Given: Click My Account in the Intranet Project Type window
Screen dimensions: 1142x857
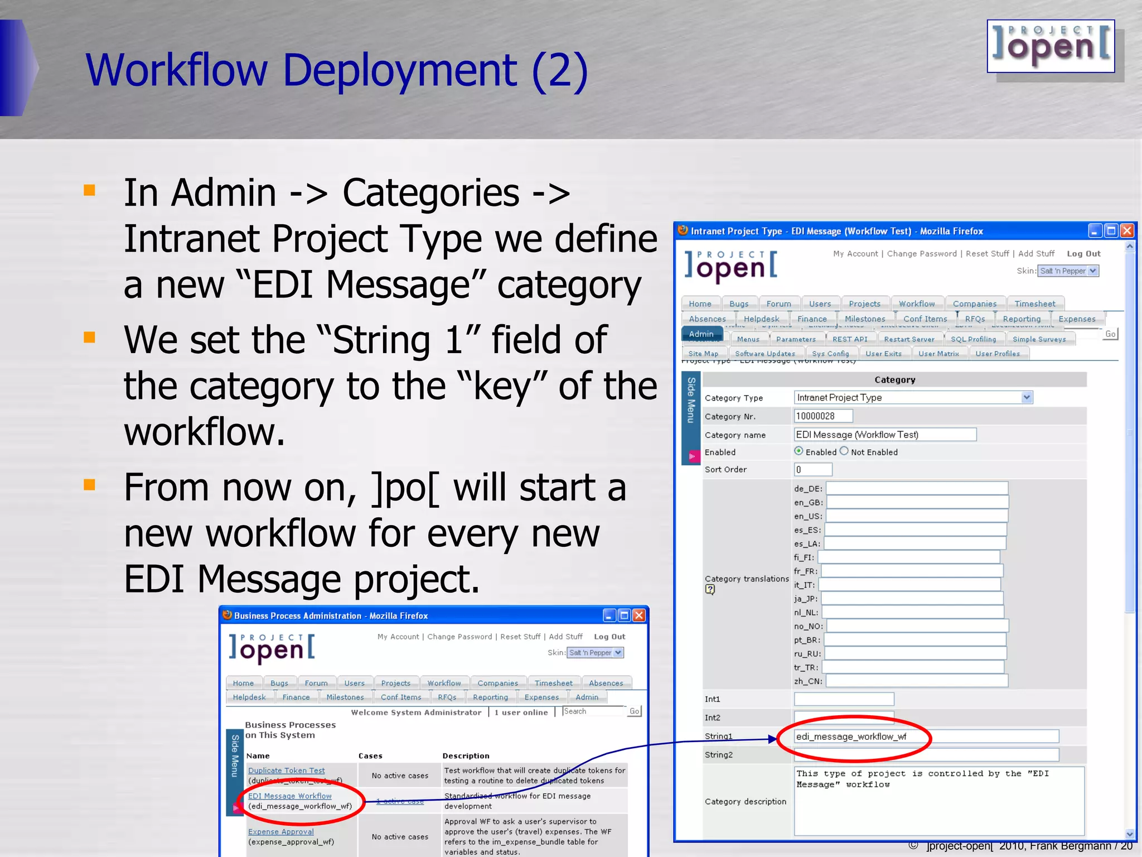Looking at the screenshot, I should [x=855, y=253].
